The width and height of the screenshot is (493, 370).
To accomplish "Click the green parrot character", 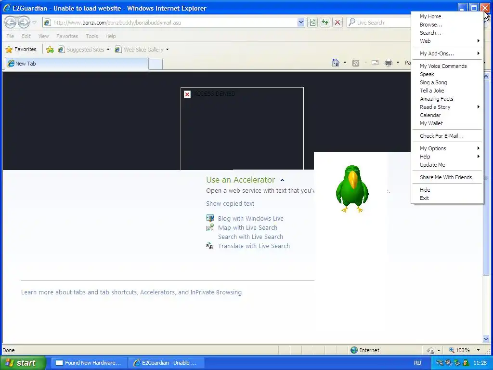I will click(x=352, y=188).
